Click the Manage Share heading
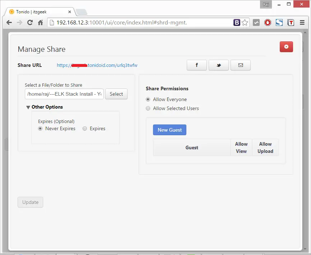 coord(41,49)
